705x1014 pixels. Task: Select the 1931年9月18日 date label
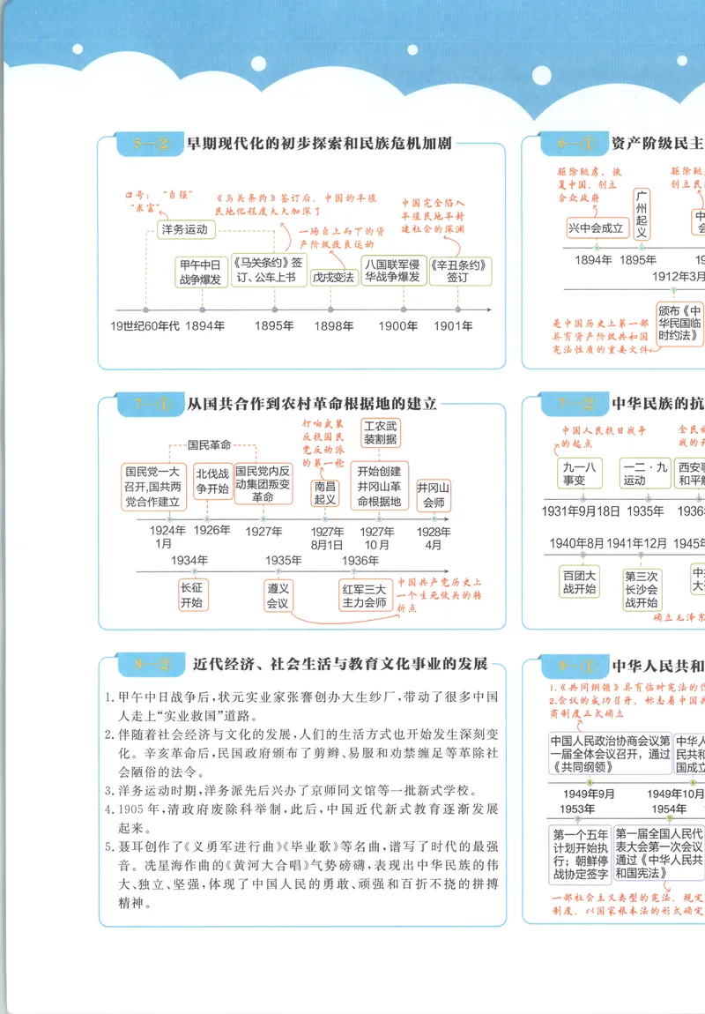pyautogui.click(x=581, y=511)
